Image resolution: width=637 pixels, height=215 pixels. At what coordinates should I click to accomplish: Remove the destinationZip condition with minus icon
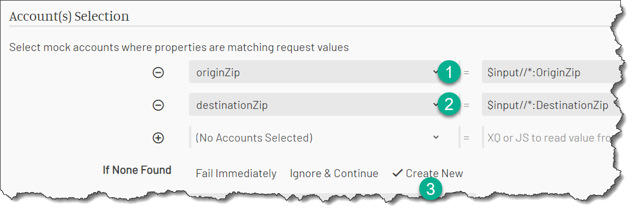tap(158, 105)
